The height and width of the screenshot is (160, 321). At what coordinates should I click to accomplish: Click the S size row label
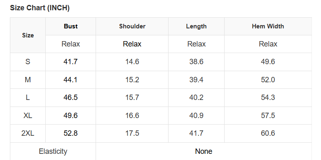tap(28, 62)
